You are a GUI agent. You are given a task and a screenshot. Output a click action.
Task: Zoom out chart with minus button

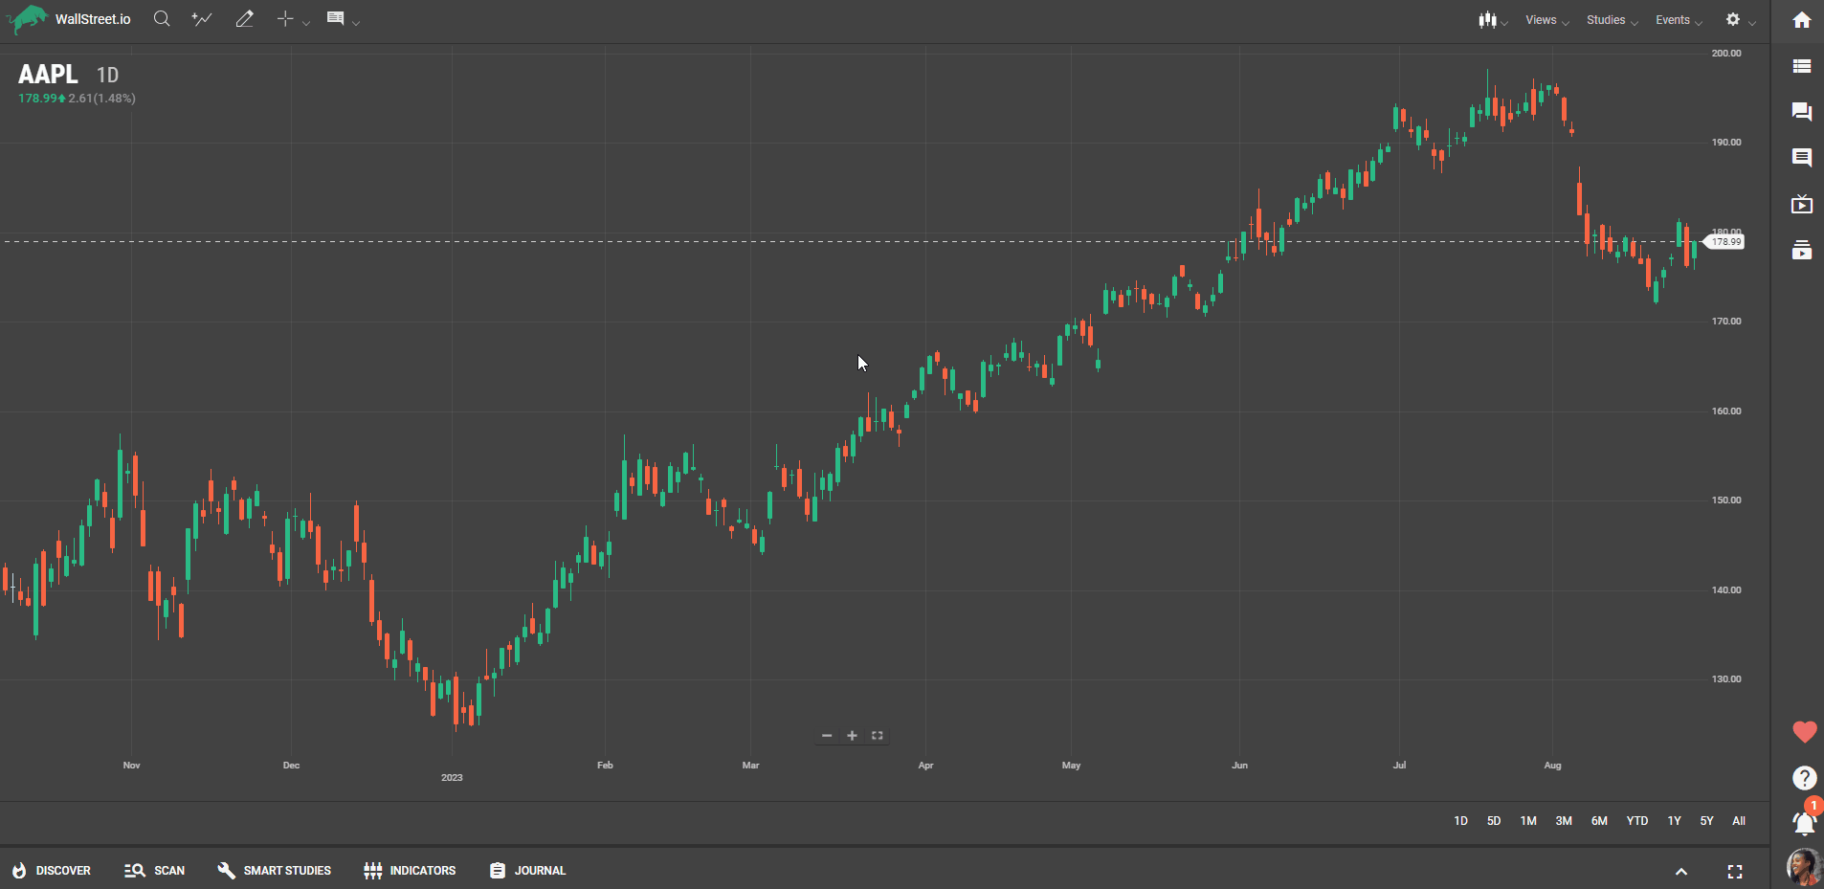click(827, 736)
